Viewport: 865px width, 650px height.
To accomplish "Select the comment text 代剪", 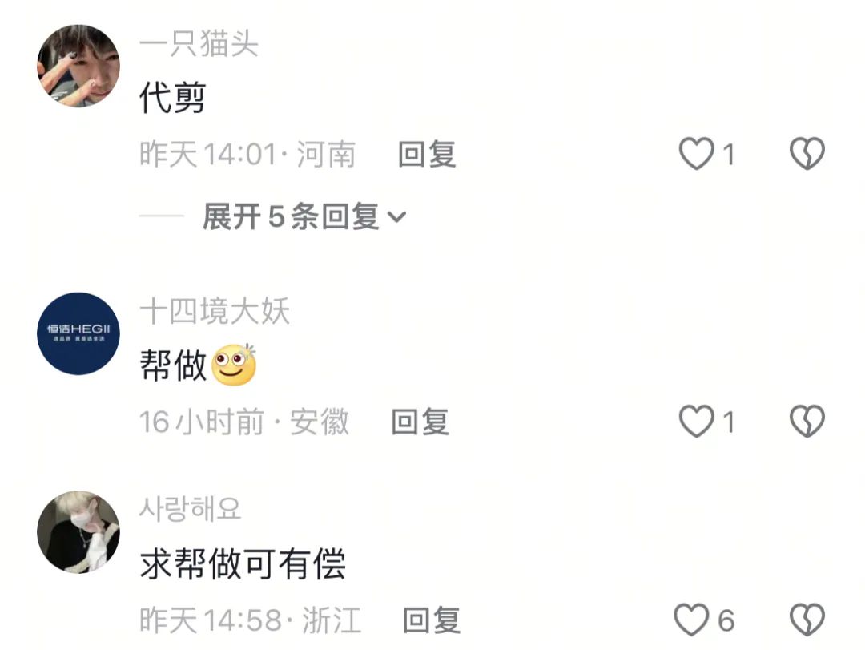I will pos(173,97).
